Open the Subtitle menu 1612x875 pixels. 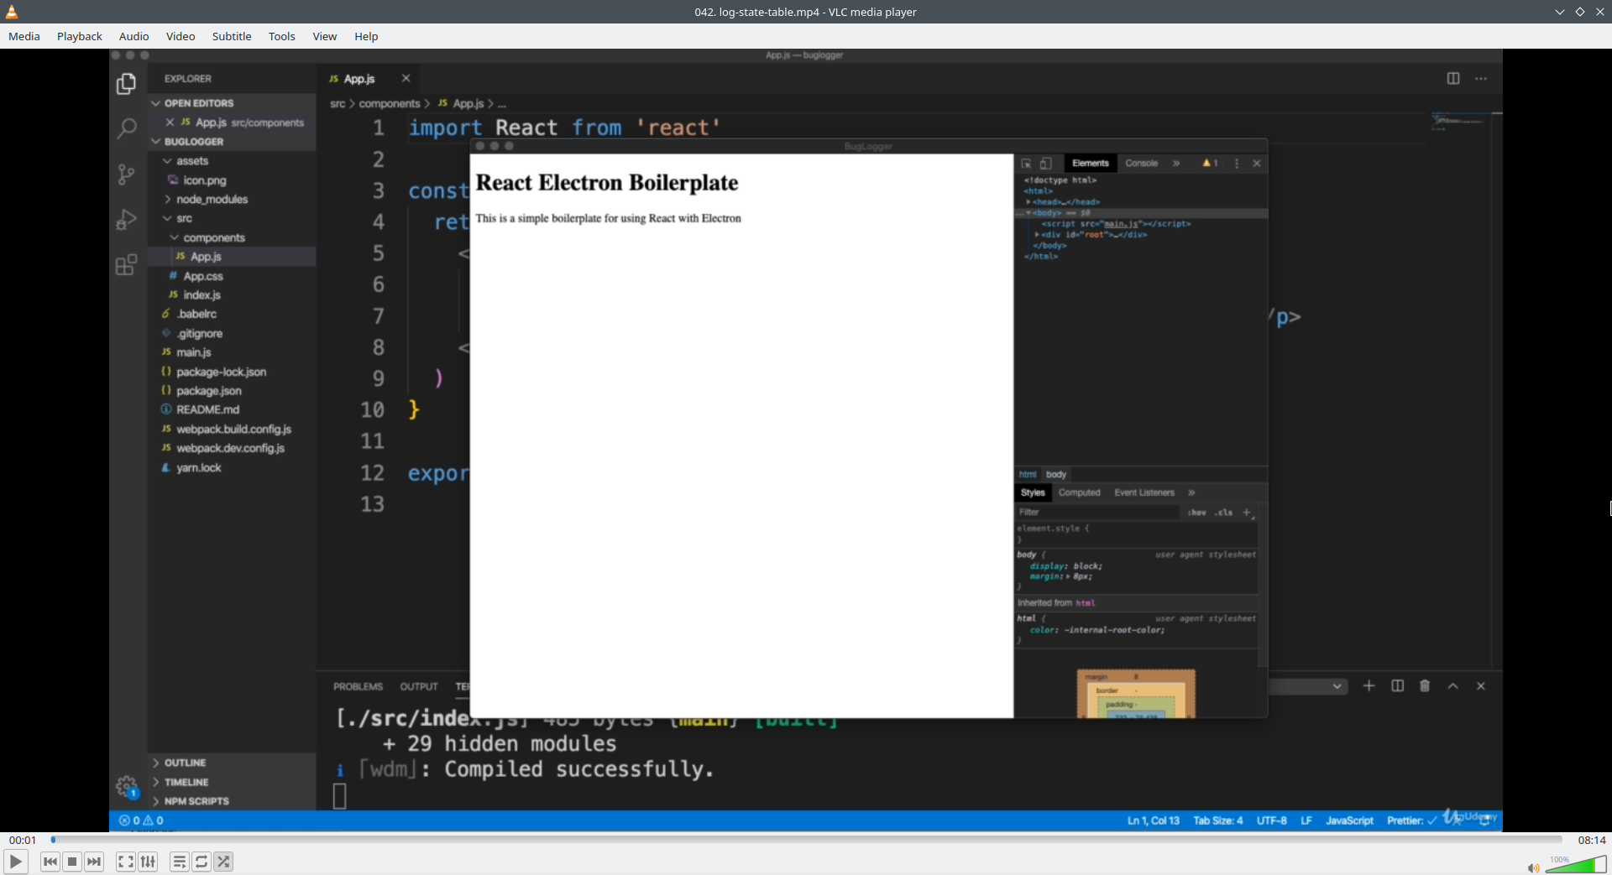(x=232, y=36)
